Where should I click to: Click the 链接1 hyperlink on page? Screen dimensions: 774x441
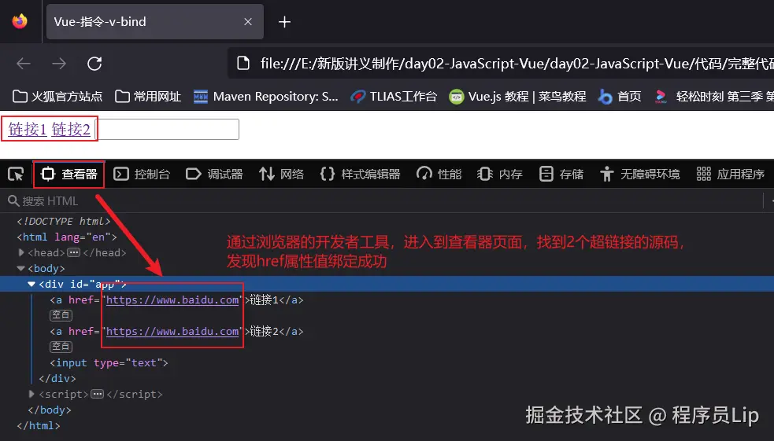pyautogui.click(x=27, y=129)
